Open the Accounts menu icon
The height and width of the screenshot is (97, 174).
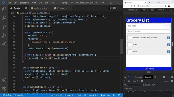(4, 80)
